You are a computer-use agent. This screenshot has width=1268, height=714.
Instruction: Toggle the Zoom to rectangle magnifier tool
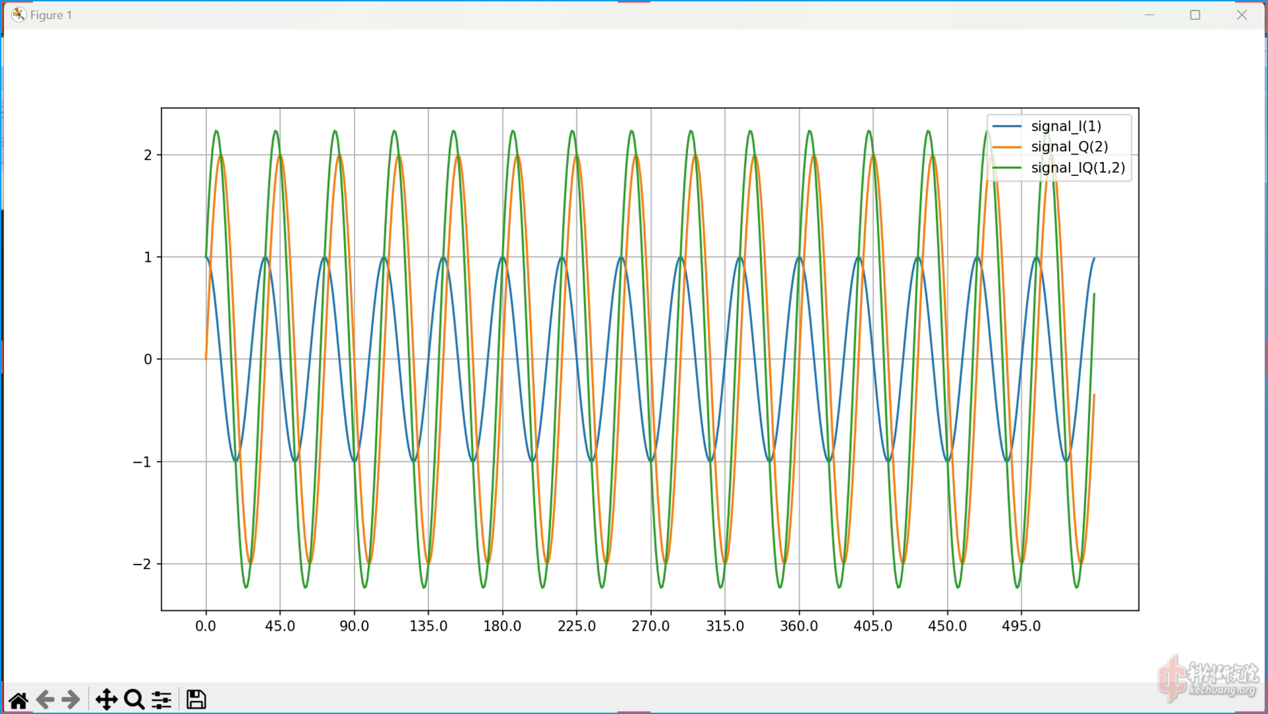[134, 699]
